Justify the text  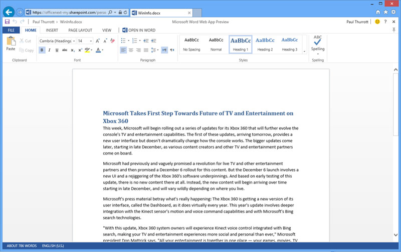coord(146,50)
